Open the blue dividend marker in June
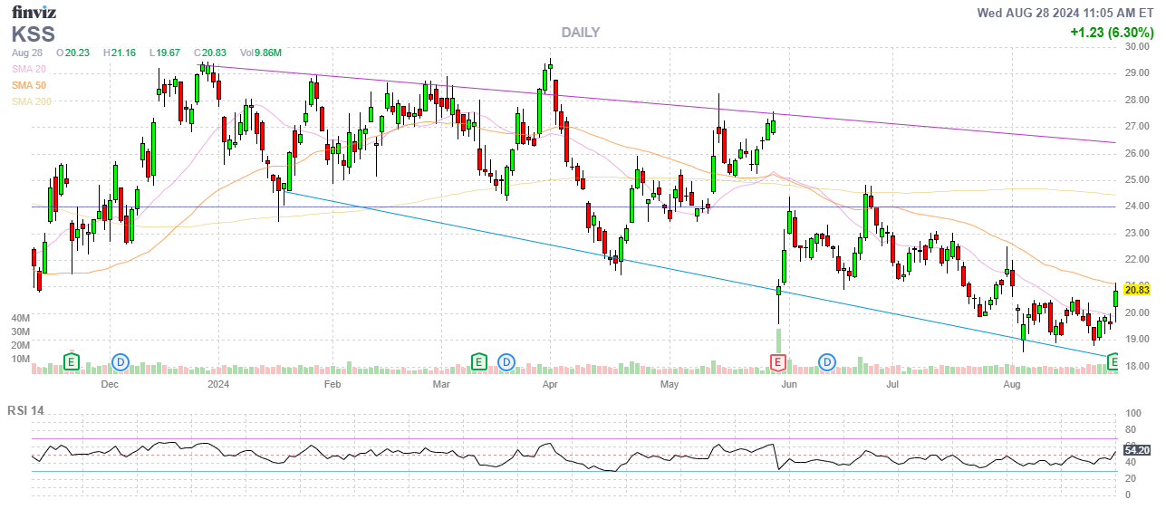This screenshot has height=509, width=1166. 827,362
